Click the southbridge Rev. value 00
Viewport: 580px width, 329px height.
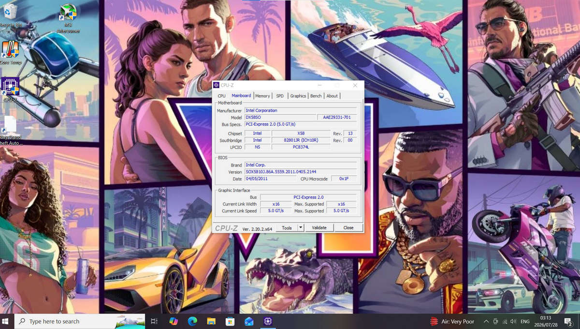(350, 140)
